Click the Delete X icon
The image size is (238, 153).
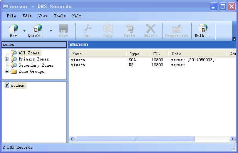[x=151, y=29]
